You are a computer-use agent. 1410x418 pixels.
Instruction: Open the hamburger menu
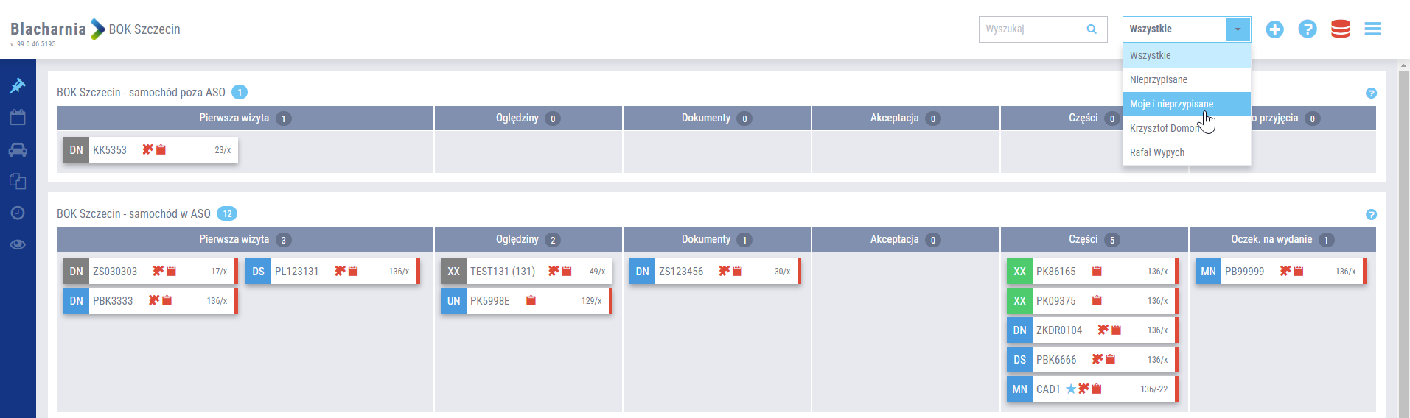(1372, 29)
